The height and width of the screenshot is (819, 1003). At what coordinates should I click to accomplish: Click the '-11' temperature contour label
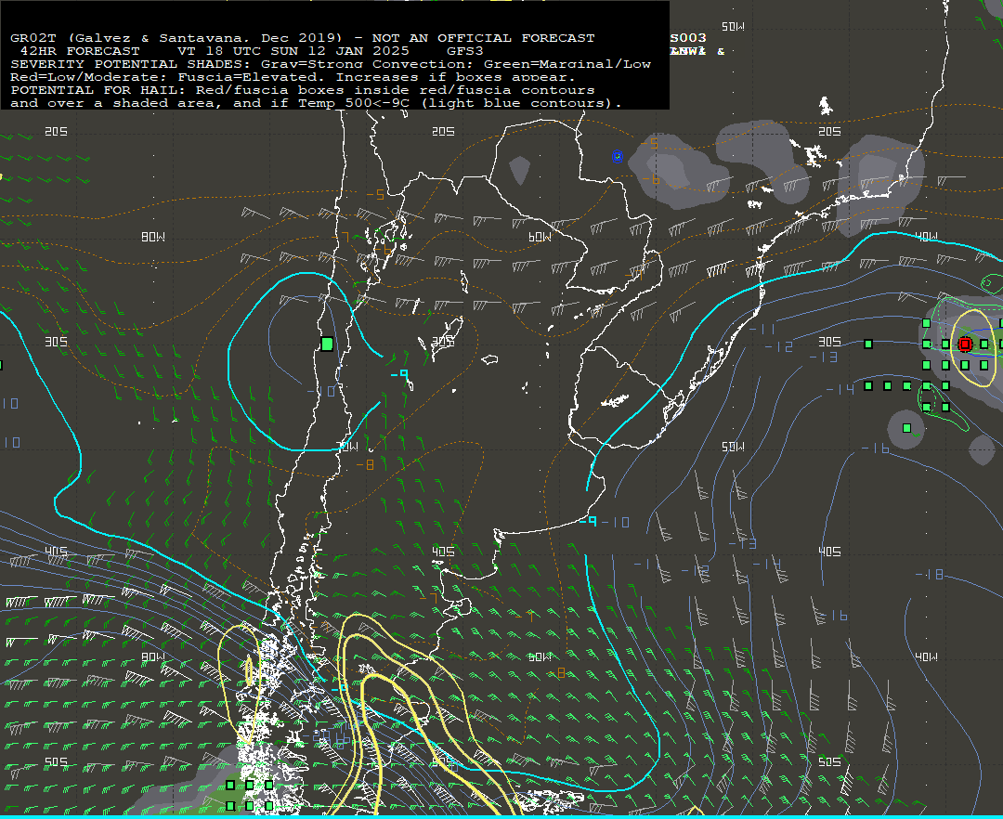tap(762, 330)
